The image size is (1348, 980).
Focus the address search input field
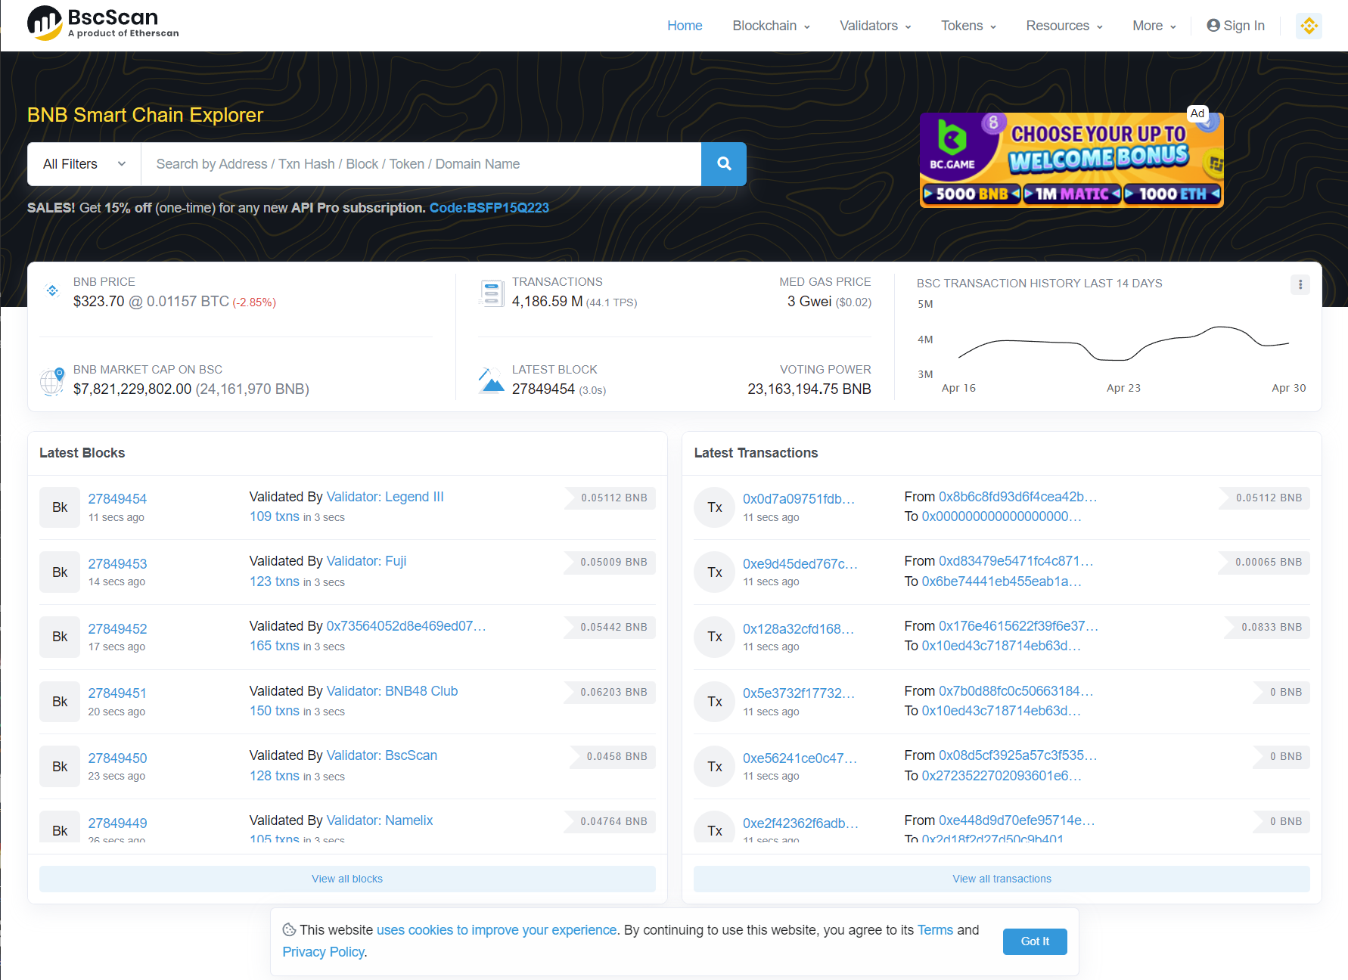[421, 164]
